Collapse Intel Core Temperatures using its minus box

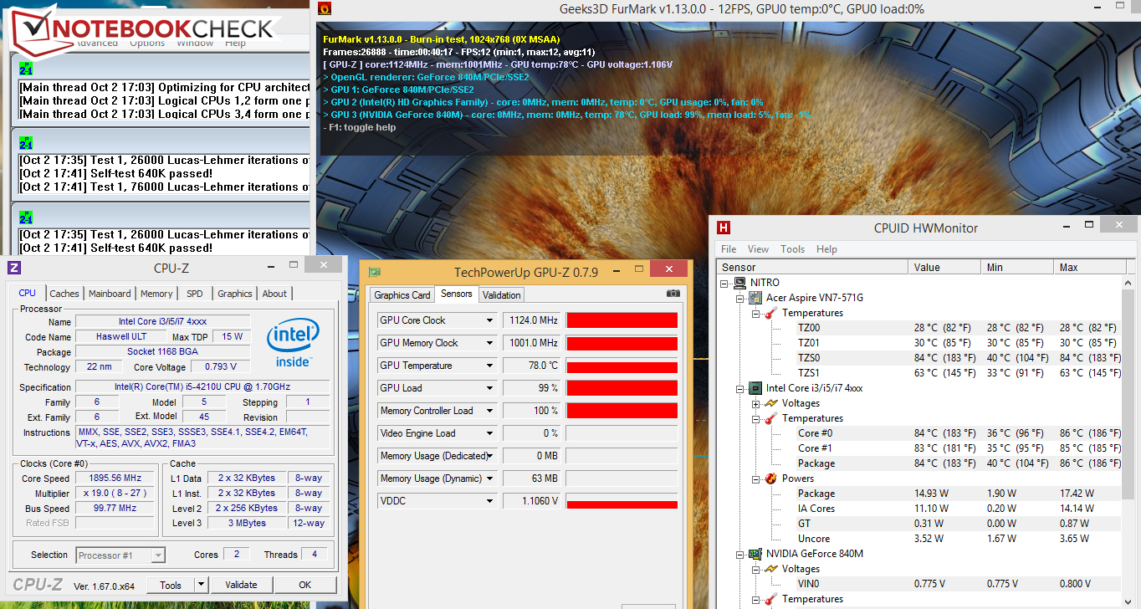click(x=755, y=418)
